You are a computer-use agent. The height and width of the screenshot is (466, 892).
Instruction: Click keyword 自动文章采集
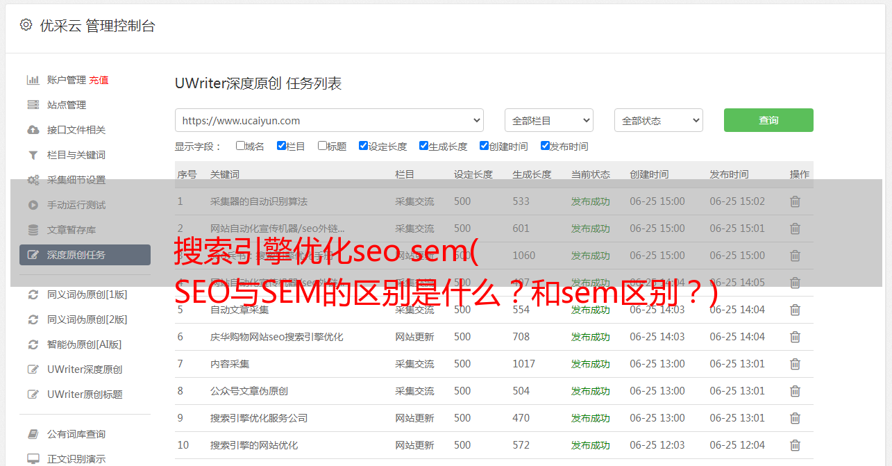(x=239, y=310)
